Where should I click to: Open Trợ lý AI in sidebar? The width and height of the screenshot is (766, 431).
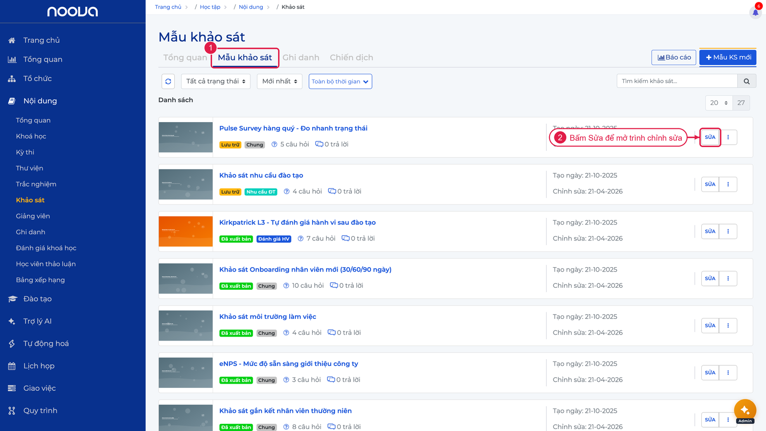point(37,321)
